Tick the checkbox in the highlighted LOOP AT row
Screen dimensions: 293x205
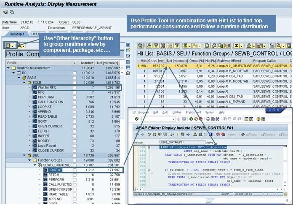[x=75, y=170]
